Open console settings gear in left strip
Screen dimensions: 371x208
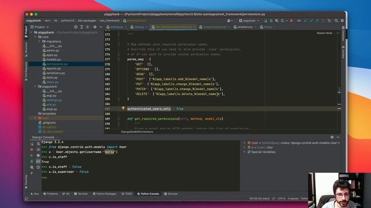[x=32, y=167]
